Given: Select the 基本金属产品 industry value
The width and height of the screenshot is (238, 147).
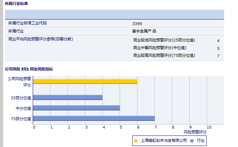Looking at the screenshot, I should click(144, 31).
